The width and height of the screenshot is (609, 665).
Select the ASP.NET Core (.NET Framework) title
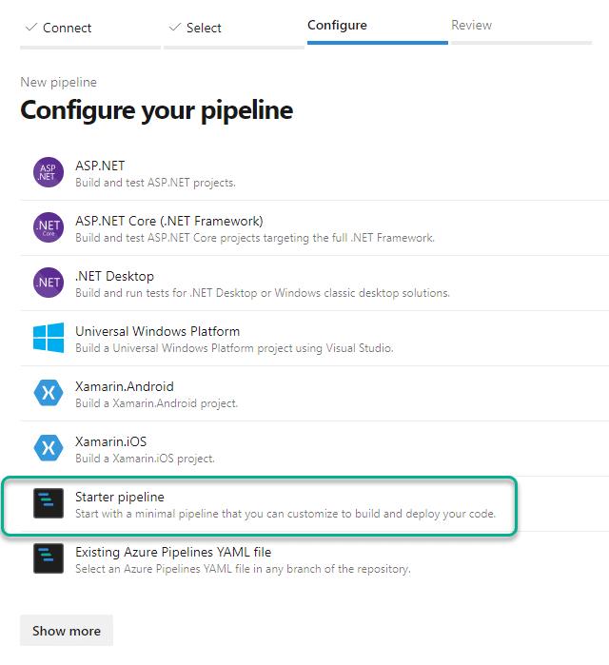[168, 222]
